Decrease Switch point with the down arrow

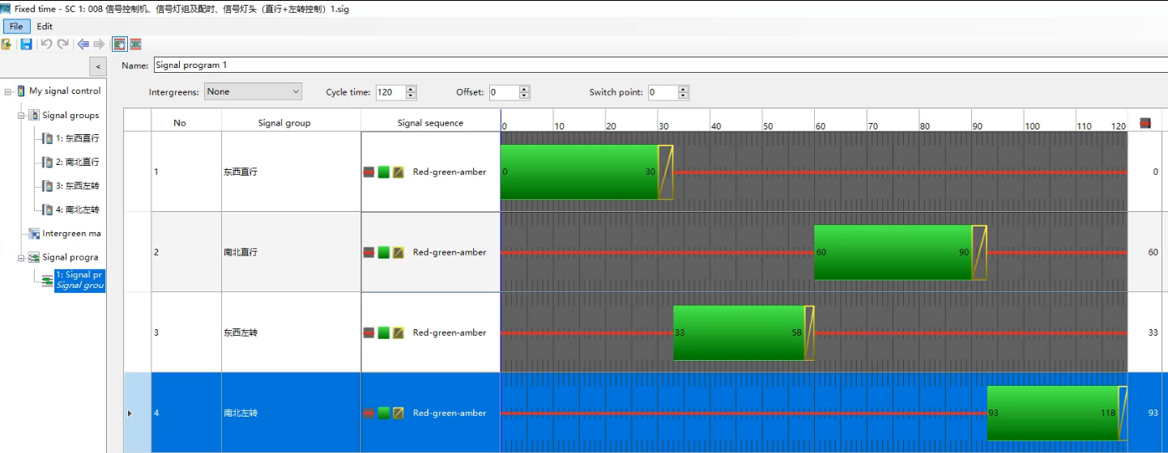point(684,96)
